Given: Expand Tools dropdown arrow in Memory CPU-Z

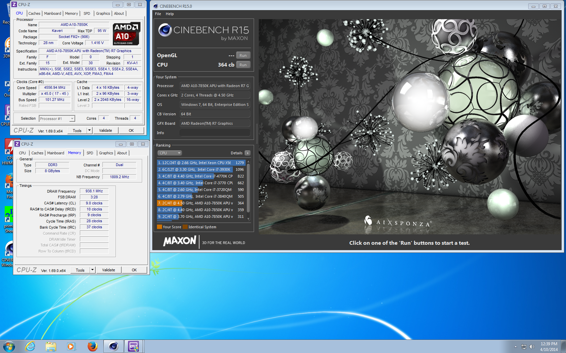Looking at the screenshot, I should point(92,270).
